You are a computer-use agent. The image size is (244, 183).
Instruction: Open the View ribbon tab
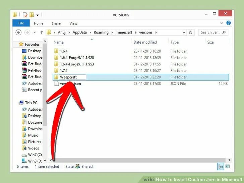click(73, 23)
